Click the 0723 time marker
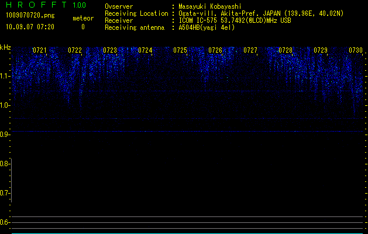Image resolution: width=368 pixels, height=234 pixels. [x=110, y=50]
